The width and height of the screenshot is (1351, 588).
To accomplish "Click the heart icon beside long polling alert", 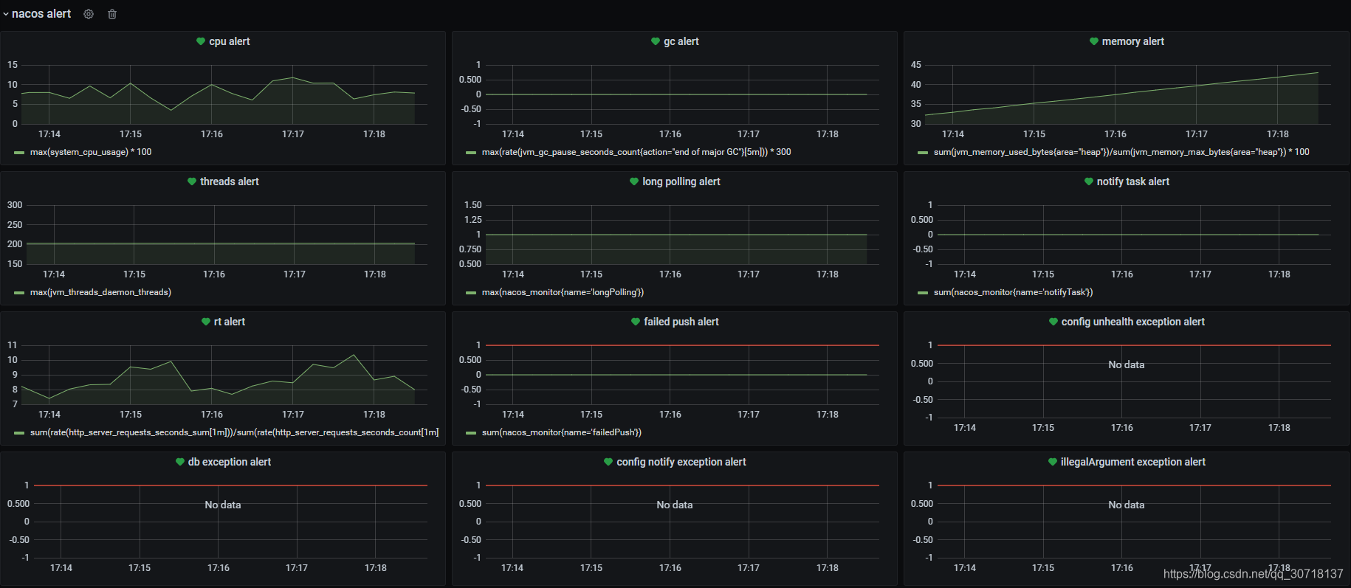I will point(634,181).
